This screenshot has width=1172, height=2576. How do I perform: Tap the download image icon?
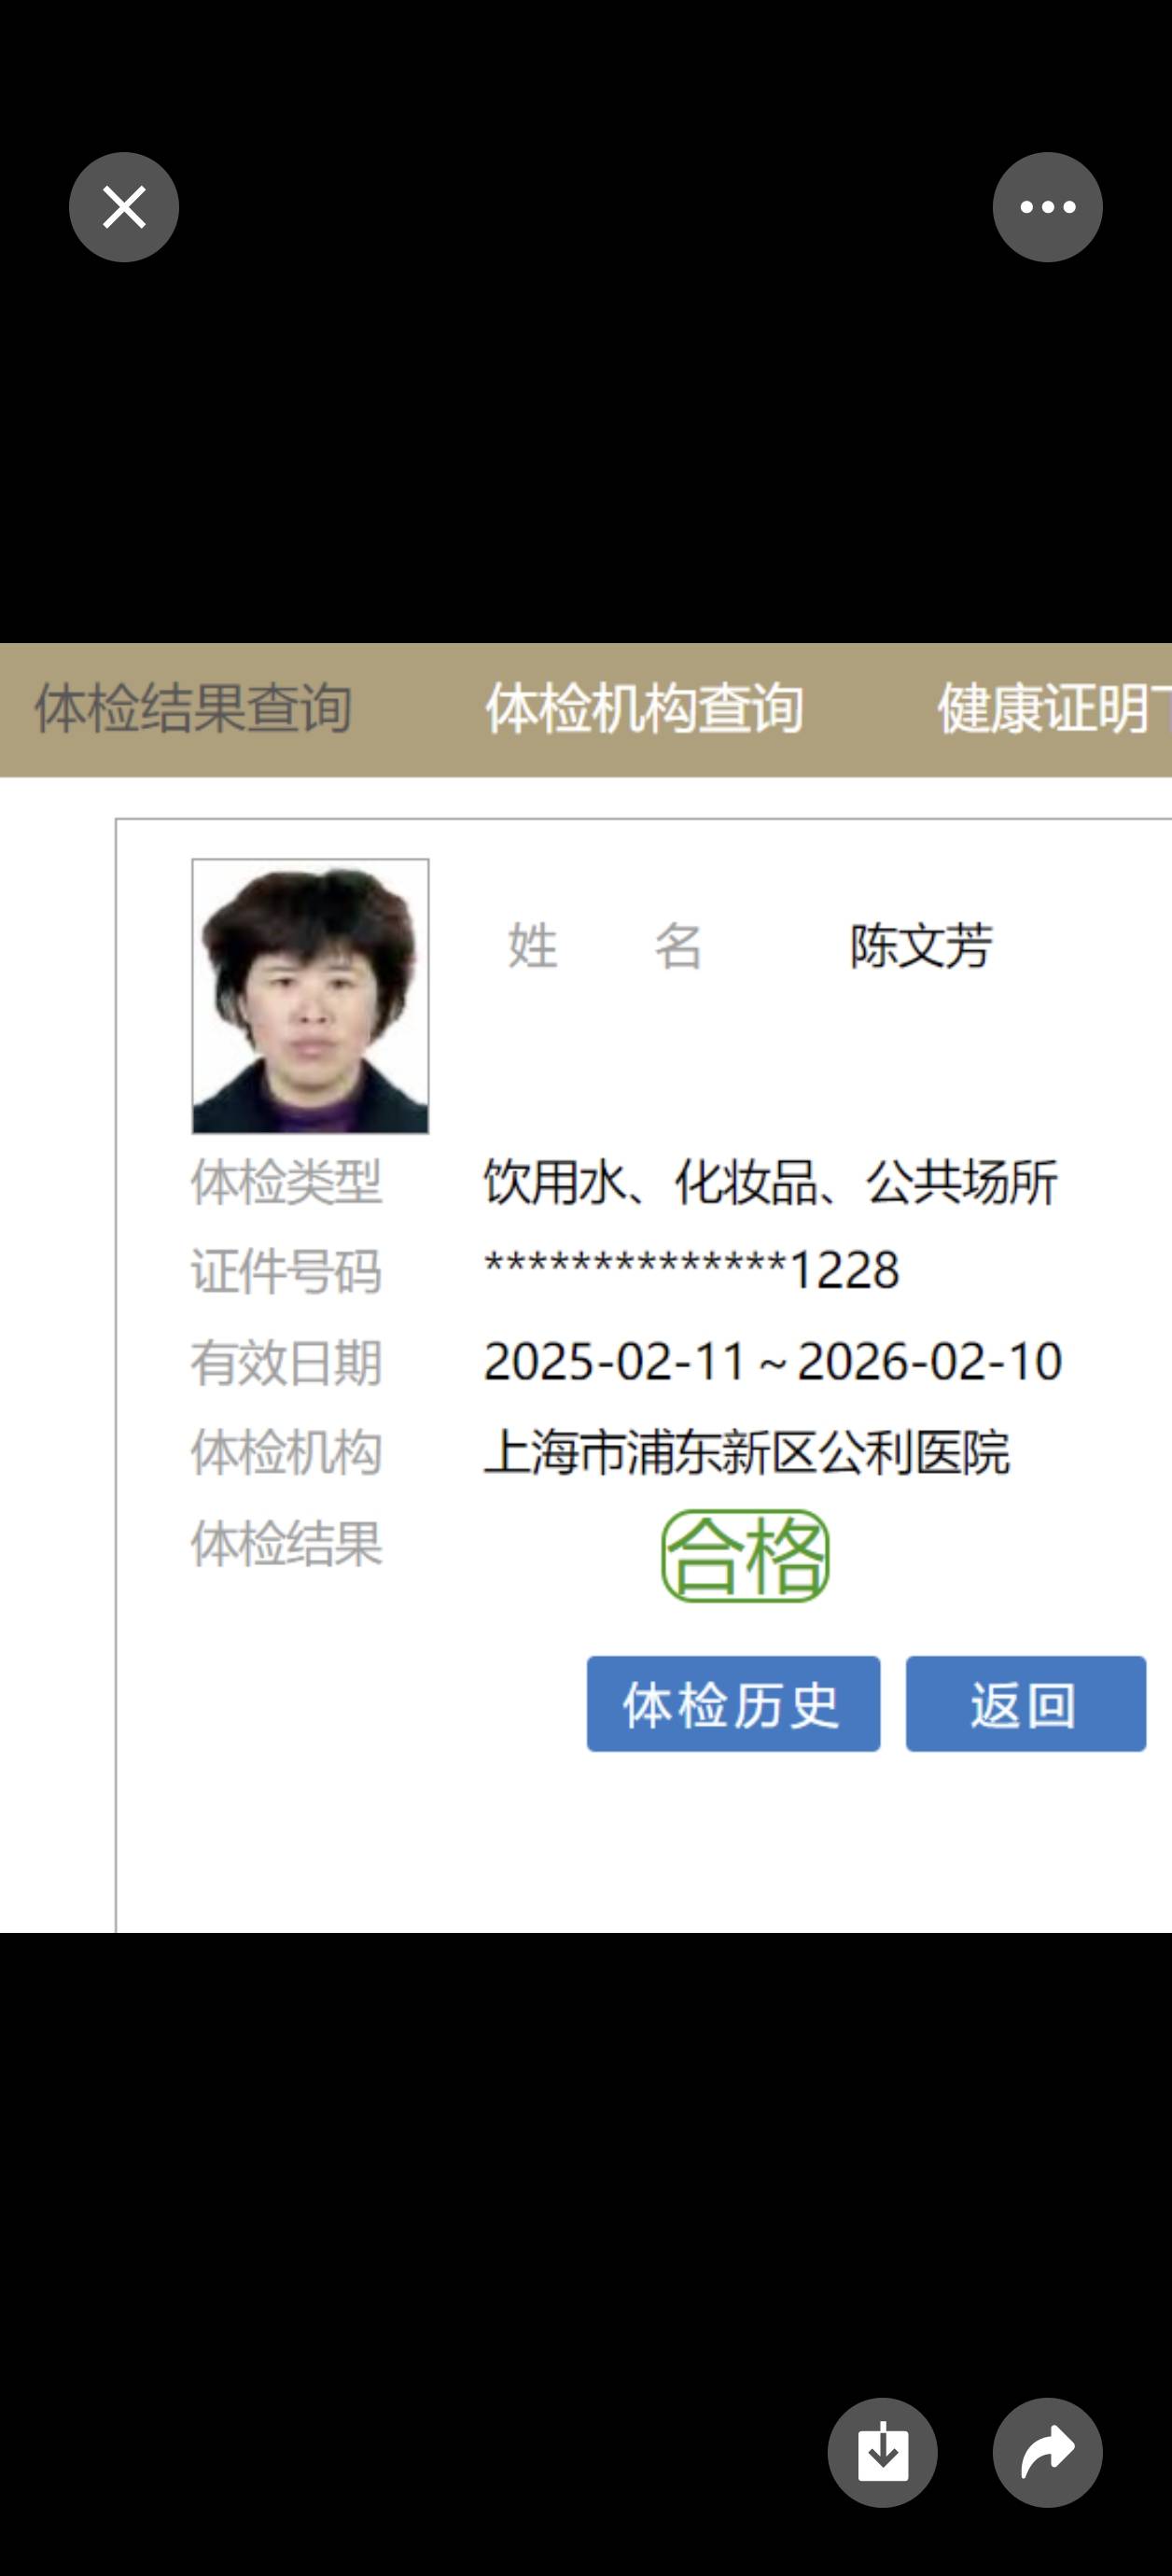point(882,2452)
